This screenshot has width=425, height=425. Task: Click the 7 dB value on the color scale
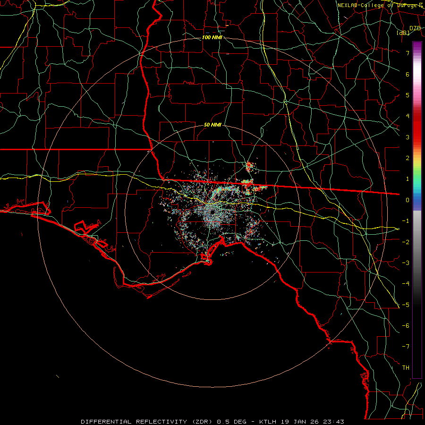coord(408,53)
